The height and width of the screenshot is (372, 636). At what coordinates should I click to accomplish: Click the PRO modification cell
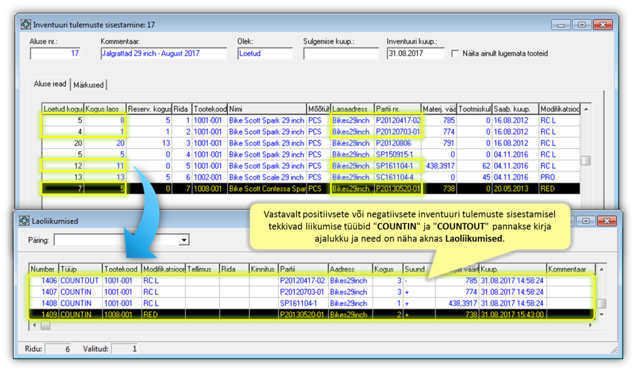pos(559,177)
